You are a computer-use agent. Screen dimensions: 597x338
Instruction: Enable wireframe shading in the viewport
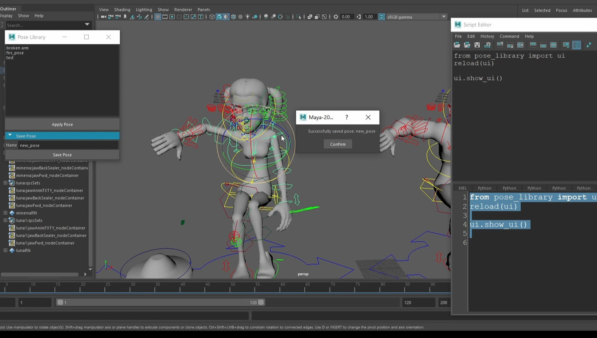pos(212,17)
